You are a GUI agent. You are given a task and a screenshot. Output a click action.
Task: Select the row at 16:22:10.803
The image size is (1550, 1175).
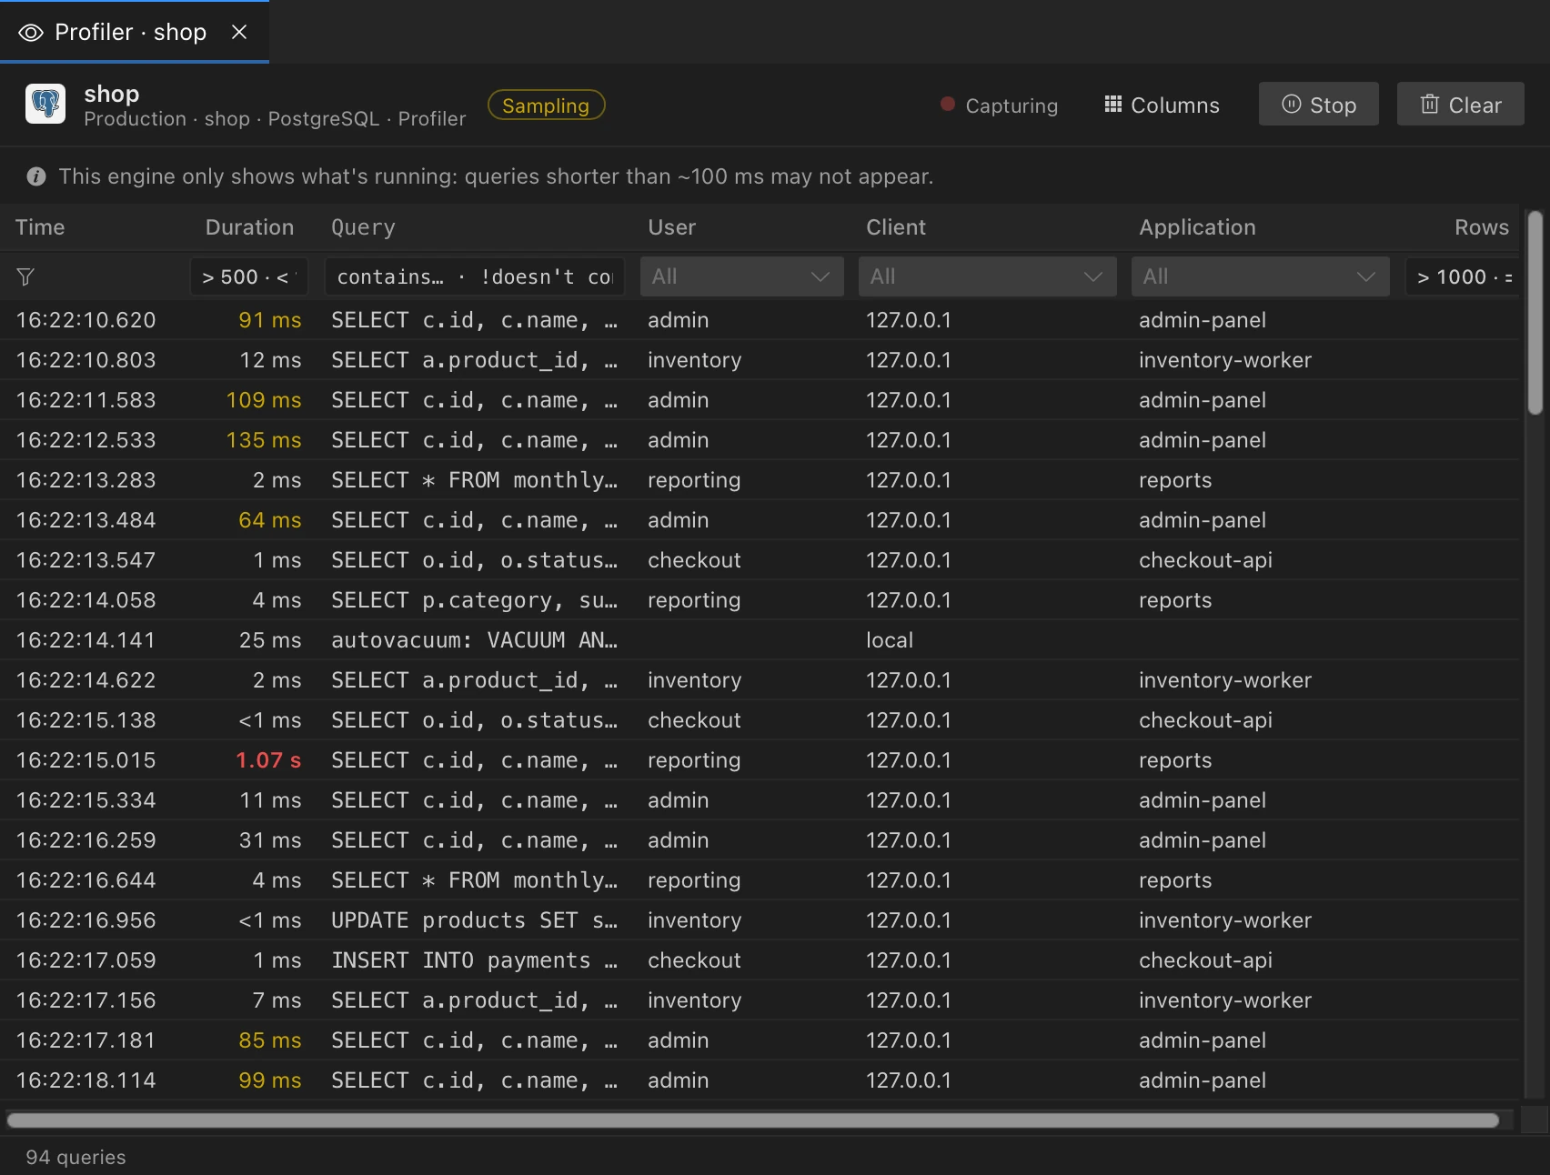tap(760, 360)
